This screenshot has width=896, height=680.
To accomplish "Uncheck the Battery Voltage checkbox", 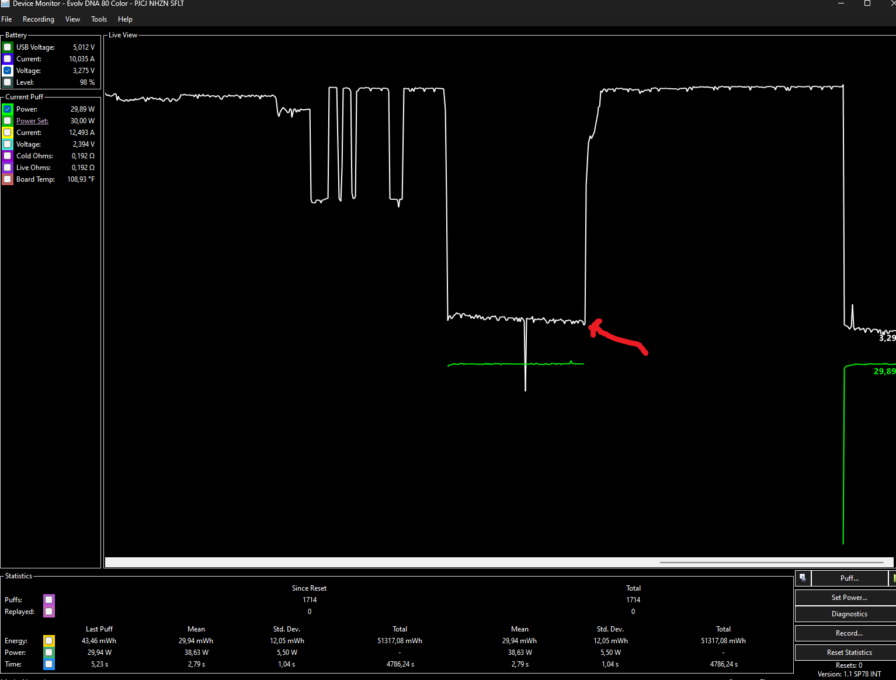I will click(x=8, y=71).
